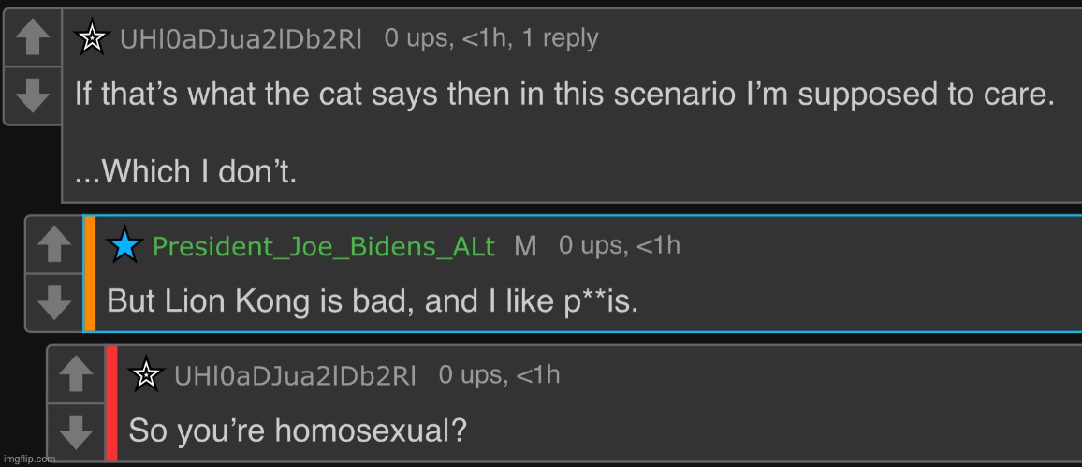Click the '0 ups, <1h' text on bottom reply
The width and height of the screenshot is (1082, 467).
(499, 375)
